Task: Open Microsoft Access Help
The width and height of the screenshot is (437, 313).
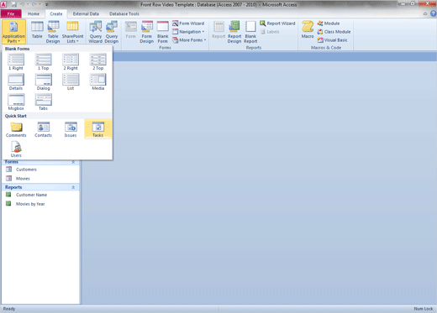Action: [x=433, y=13]
